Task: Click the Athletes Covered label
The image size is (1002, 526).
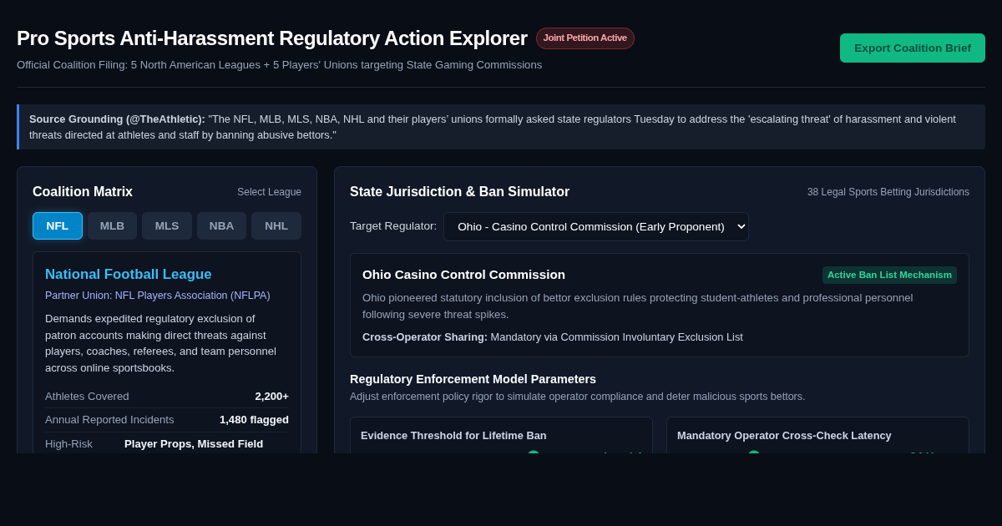Action: coord(87,396)
